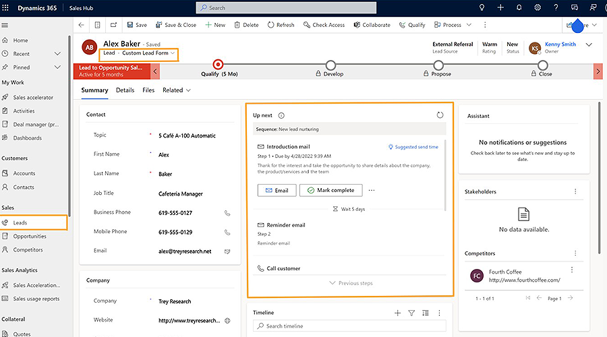Click the timeline list view icon
This screenshot has width=607, height=337.
click(x=426, y=313)
